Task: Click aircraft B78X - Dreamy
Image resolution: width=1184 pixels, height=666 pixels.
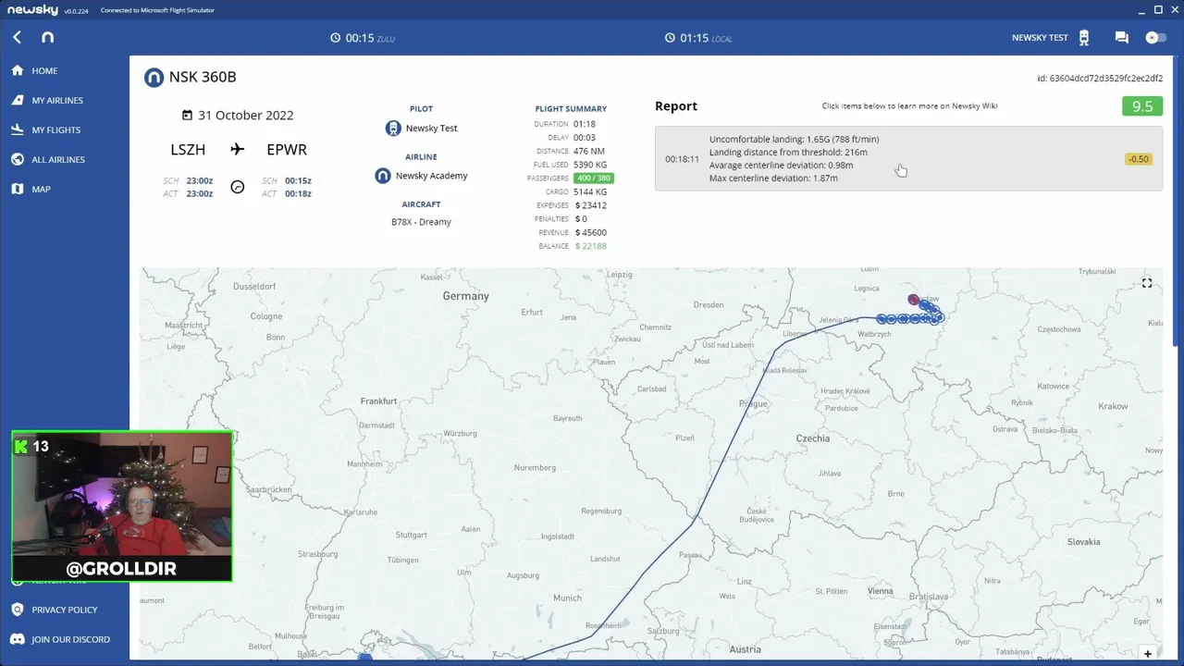Action: click(x=421, y=222)
